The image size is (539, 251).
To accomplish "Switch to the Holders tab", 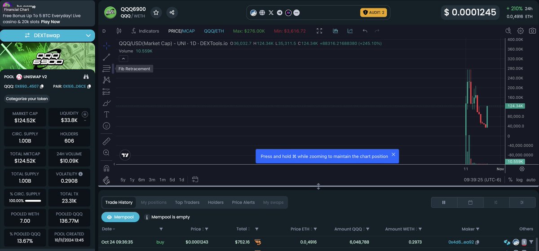I will click(x=216, y=203).
